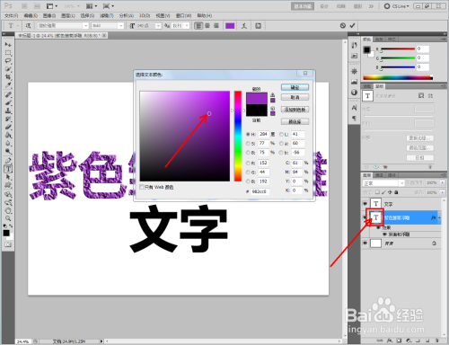The height and width of the screenshot is (345, 449).
Task: Open the Info panel dock icon
Action: pyautogui.click(x=354, y=93)
